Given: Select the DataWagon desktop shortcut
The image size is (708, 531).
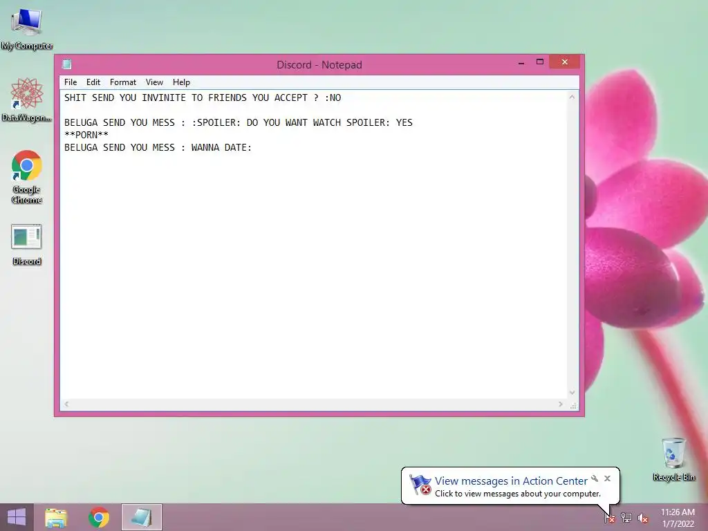Looking at the screenshot, I should click(x=27, y=100).
